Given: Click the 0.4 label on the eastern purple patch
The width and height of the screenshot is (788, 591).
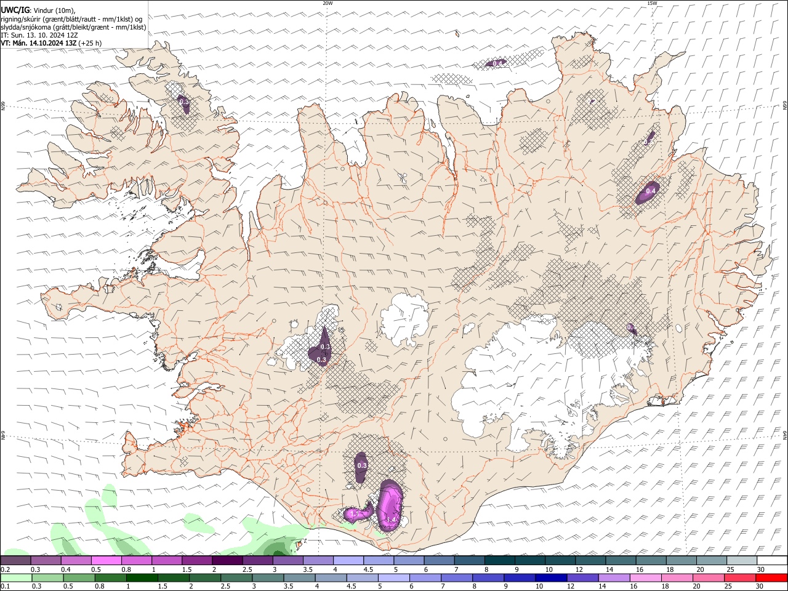Looking at the screenshot, I should coord(650,191).
